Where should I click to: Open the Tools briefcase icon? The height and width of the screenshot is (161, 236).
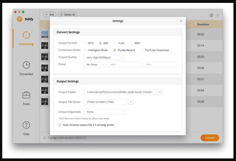pos(26,95)
